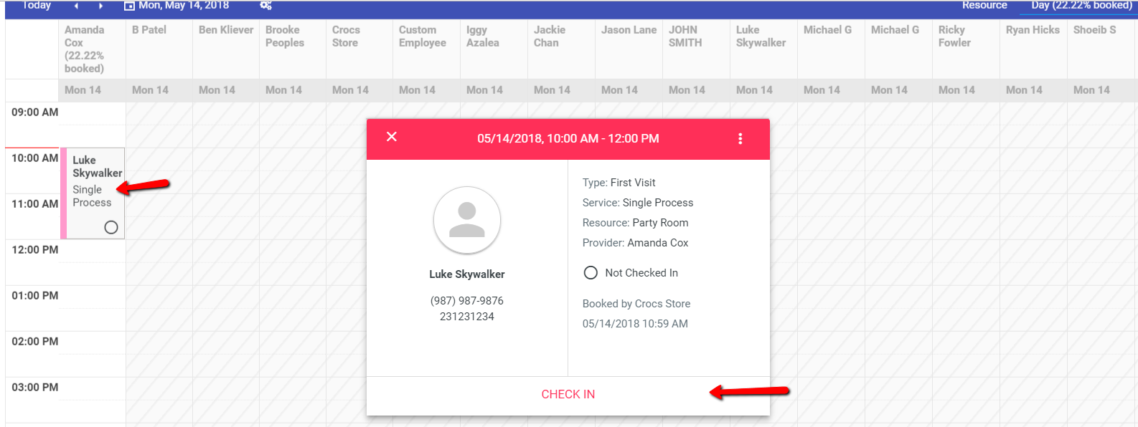Go to the previous day arrow
1138x427 pixels.
click(77, 6)
